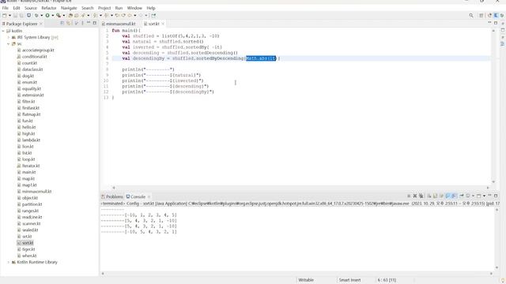
Task: Click Smart Insert in status bar
Action: click(x=349, y=280)
